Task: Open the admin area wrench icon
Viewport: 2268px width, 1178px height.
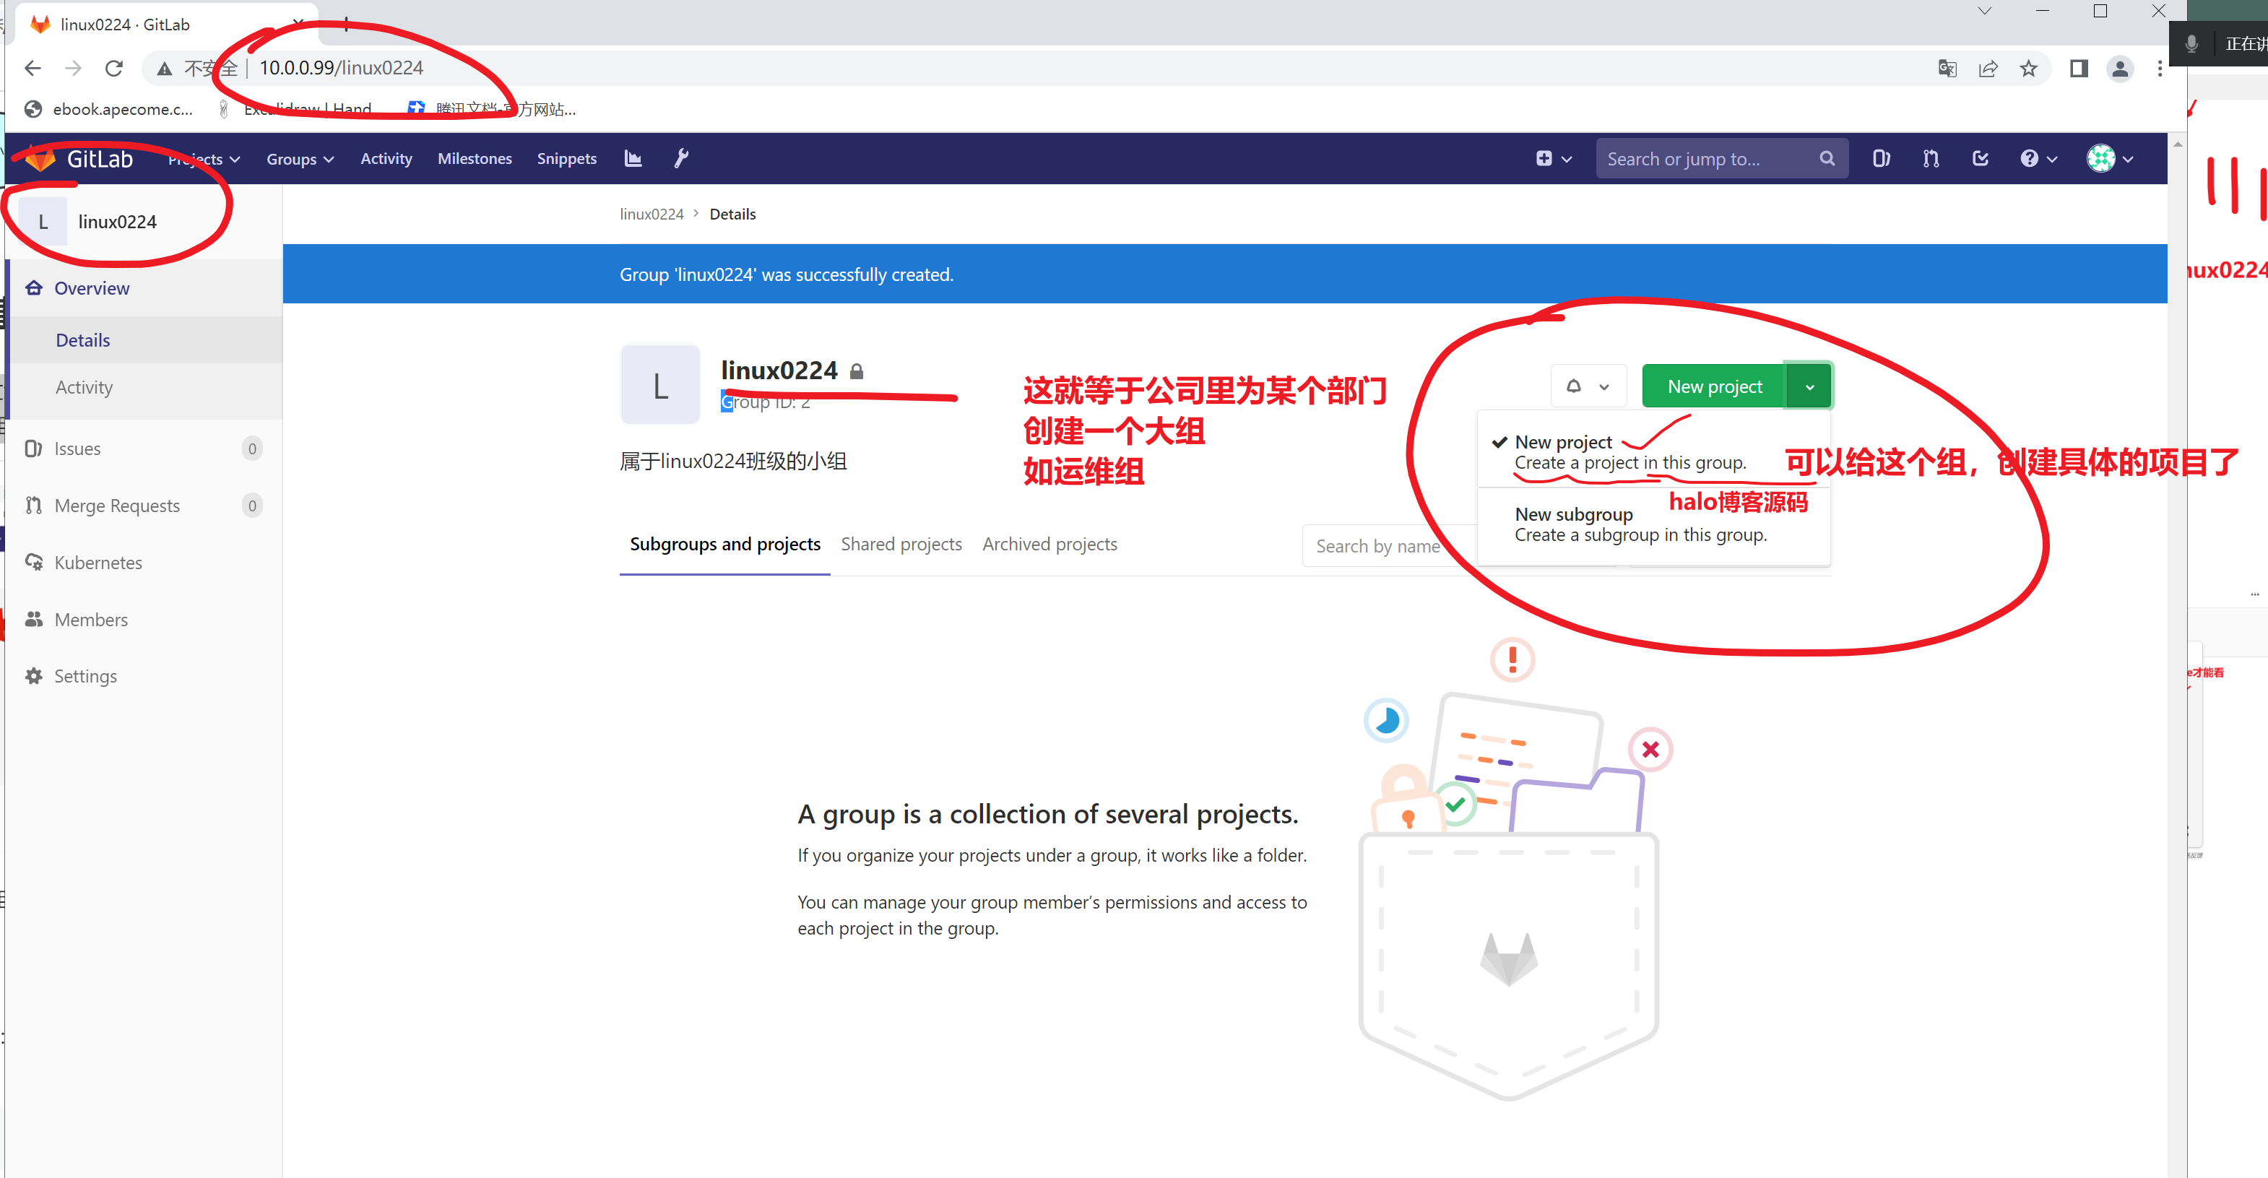Action: (680, 158)
